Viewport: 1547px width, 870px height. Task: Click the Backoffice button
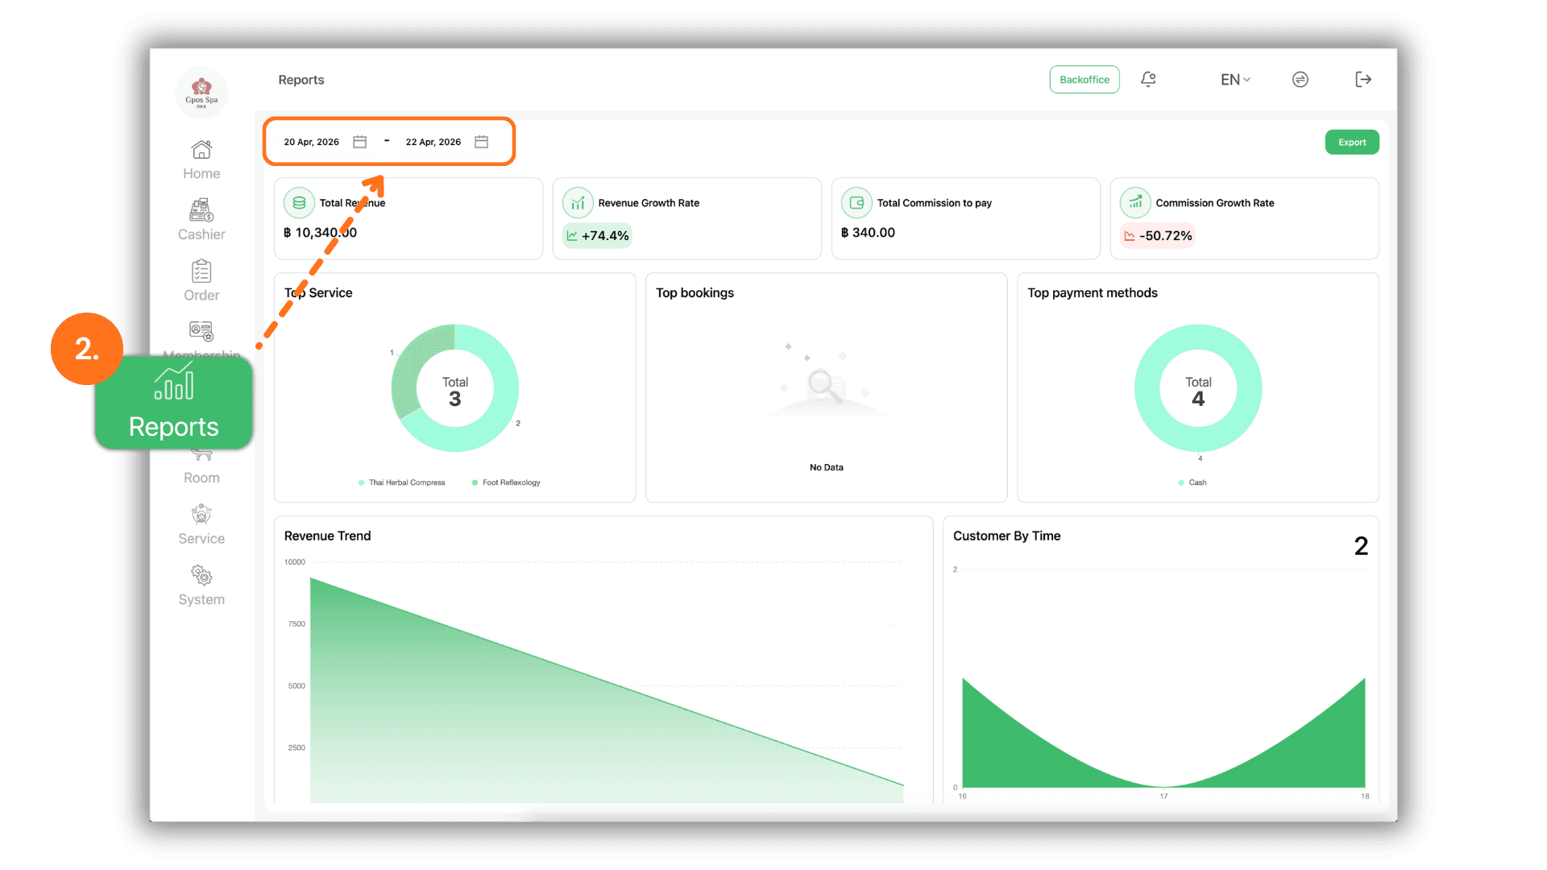1085,80
